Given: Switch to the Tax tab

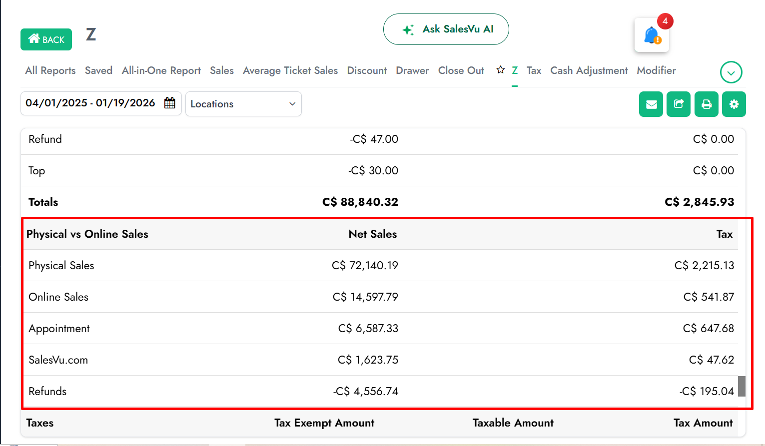Looking at the screenshot, I should click(534, 71).
